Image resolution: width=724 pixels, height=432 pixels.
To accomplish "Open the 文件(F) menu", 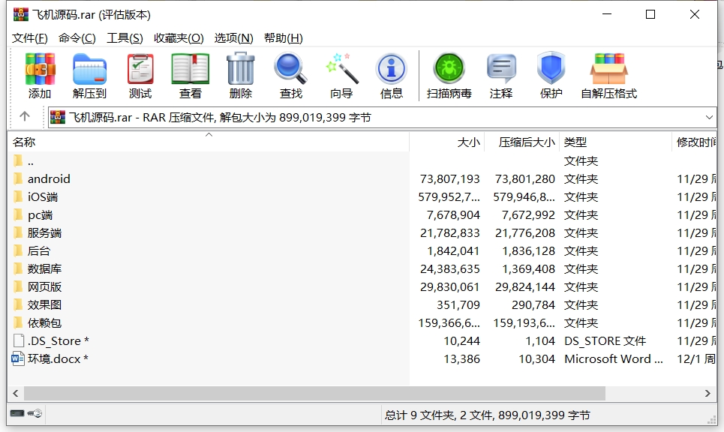I will pos(30,38).
